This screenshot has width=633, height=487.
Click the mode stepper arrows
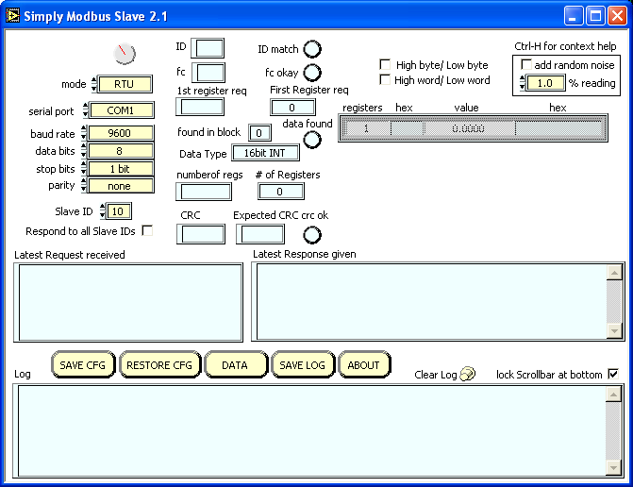tap(93, 84)
